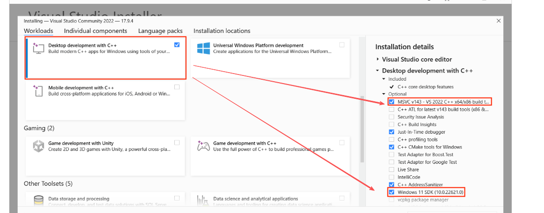This screenshot has height=213, width=544.
Task: Open the Installation locations tab
Action: pyautogui.click(x=222, y=31)
